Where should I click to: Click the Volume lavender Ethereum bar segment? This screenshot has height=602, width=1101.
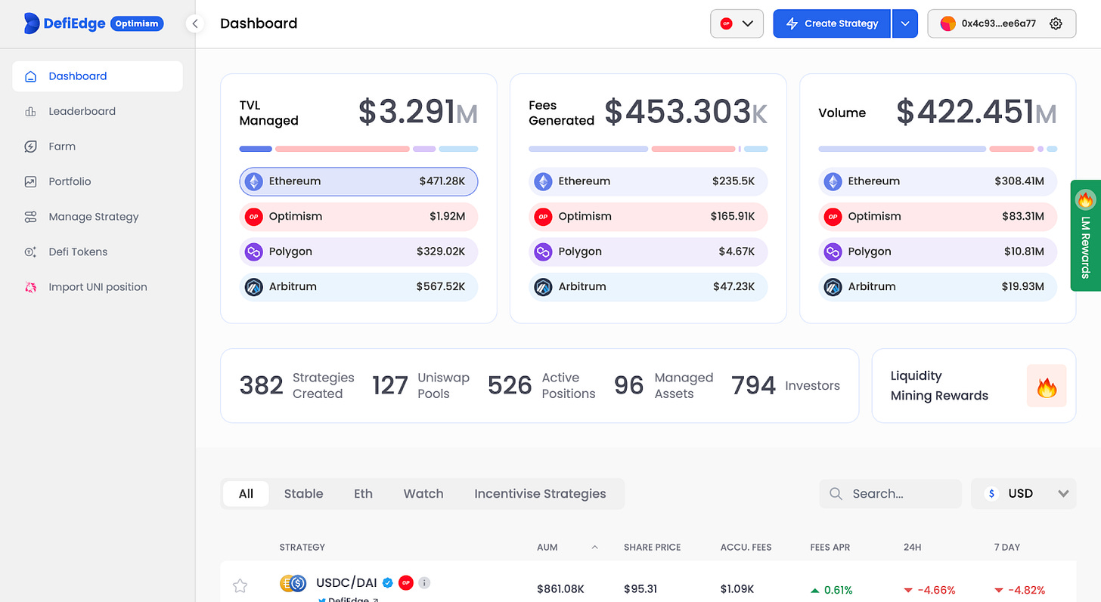[x=902, y=149]
